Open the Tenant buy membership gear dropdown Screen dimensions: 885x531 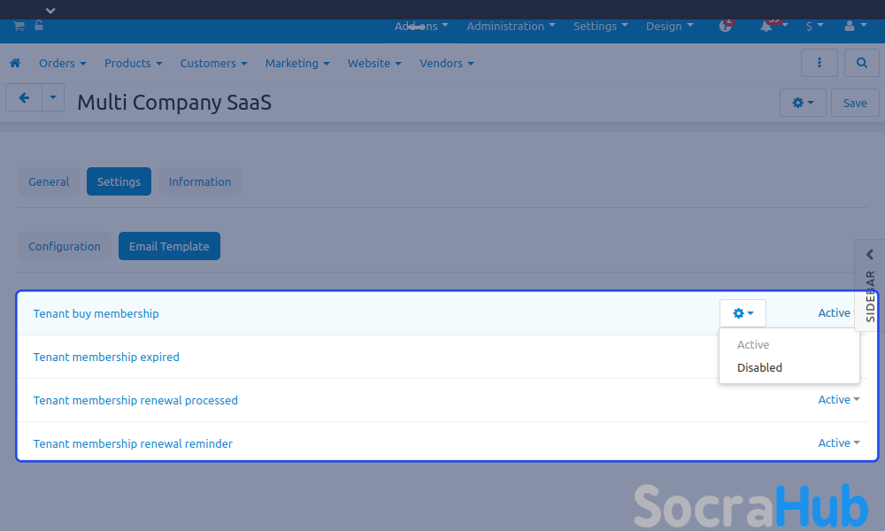click(x=743, y=313)
